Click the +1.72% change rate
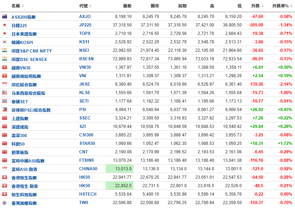295x209 pixels. (x=285, y=143)
